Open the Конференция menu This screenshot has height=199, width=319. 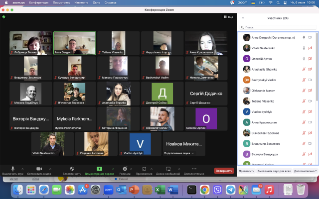[x=39, y=2]
